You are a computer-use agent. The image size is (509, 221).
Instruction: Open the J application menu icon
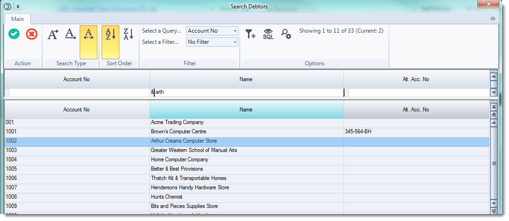coord(7,6)
